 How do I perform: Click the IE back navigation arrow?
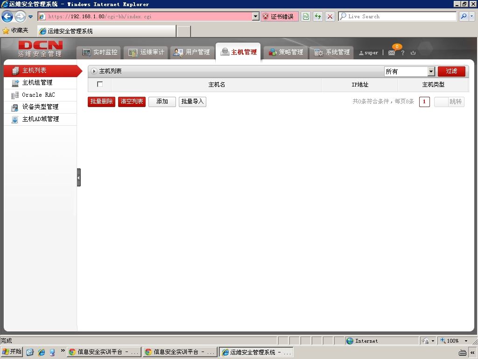(x=7, y=16)
